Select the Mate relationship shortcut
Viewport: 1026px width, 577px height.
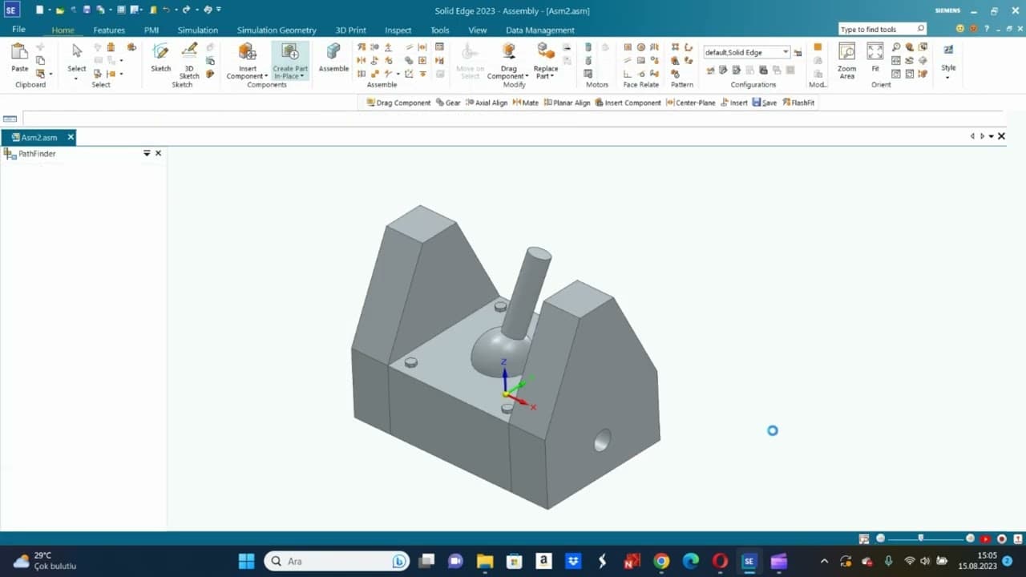525,103
